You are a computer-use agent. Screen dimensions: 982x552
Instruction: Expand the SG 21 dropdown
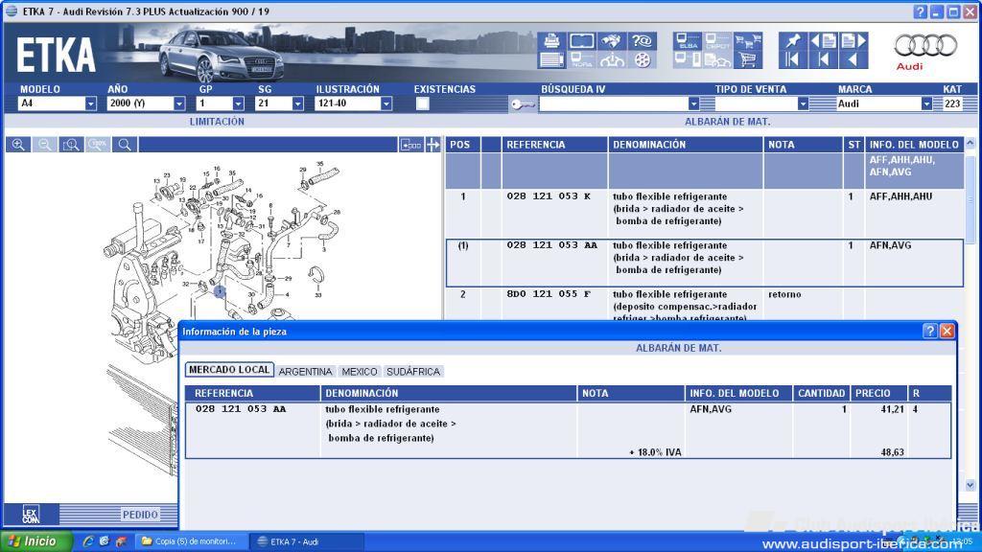coord(297,103)
